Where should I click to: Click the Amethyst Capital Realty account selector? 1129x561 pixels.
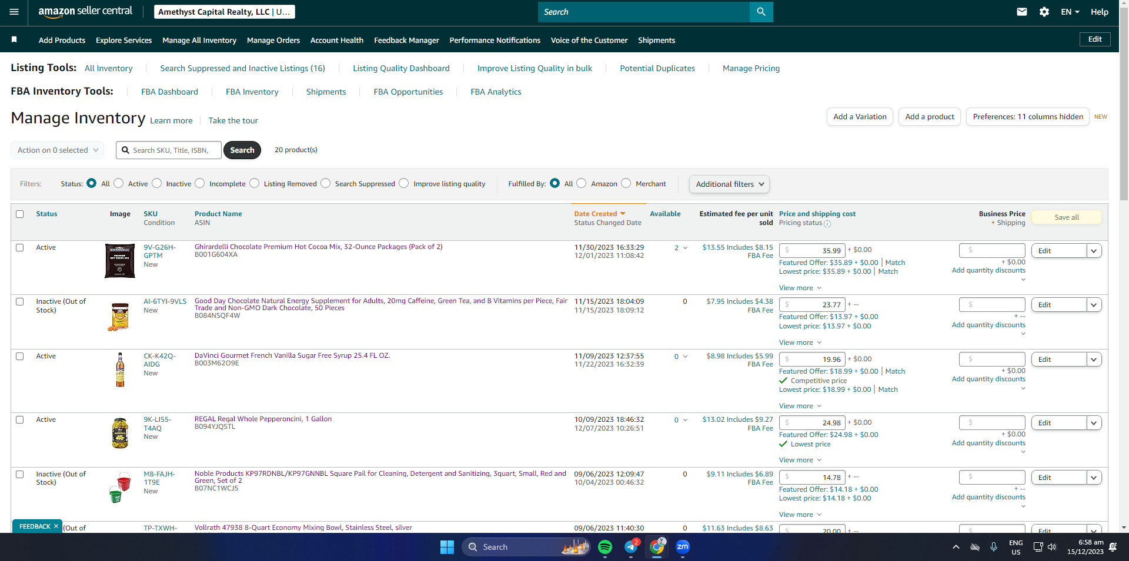(x=225, y=12)
